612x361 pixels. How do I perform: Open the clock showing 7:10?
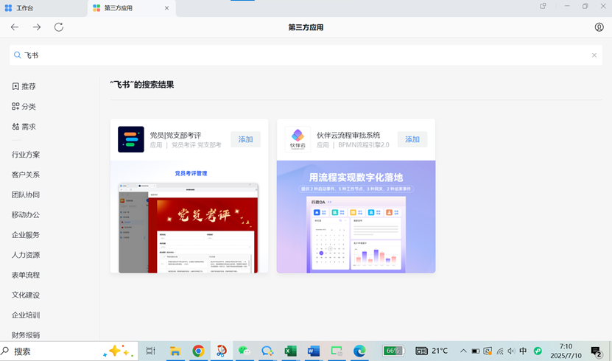point(566,351)
